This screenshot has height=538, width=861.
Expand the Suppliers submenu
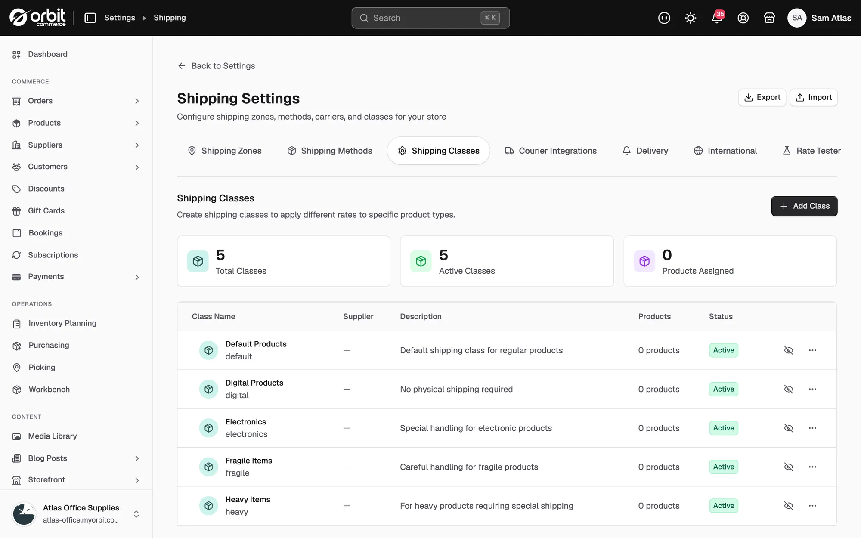coord(137,145)
